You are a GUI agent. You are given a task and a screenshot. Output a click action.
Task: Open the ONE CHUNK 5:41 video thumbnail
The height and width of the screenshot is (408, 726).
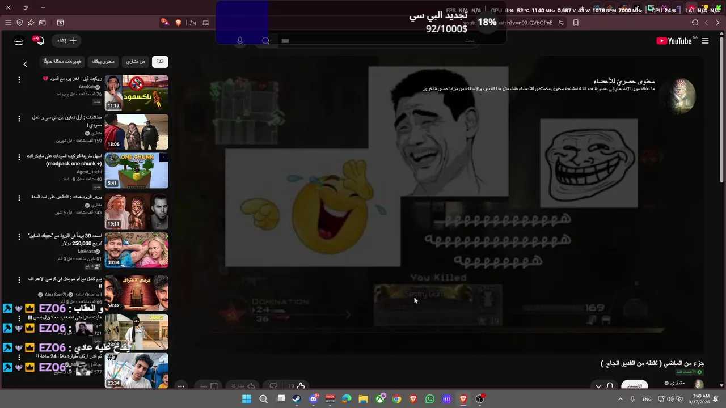point(137,171)
